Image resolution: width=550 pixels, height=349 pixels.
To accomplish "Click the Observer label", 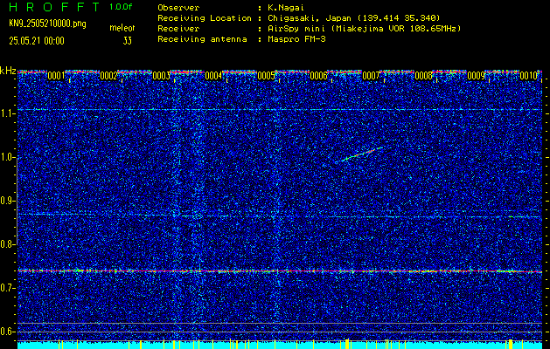I will pyautogui.click(x=178, y=8).
